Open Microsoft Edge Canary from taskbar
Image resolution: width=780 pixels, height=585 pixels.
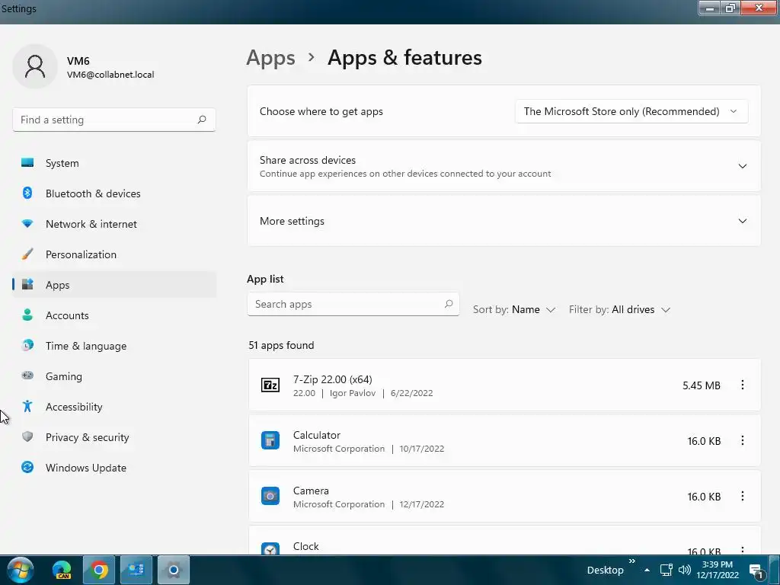[62, 570]
